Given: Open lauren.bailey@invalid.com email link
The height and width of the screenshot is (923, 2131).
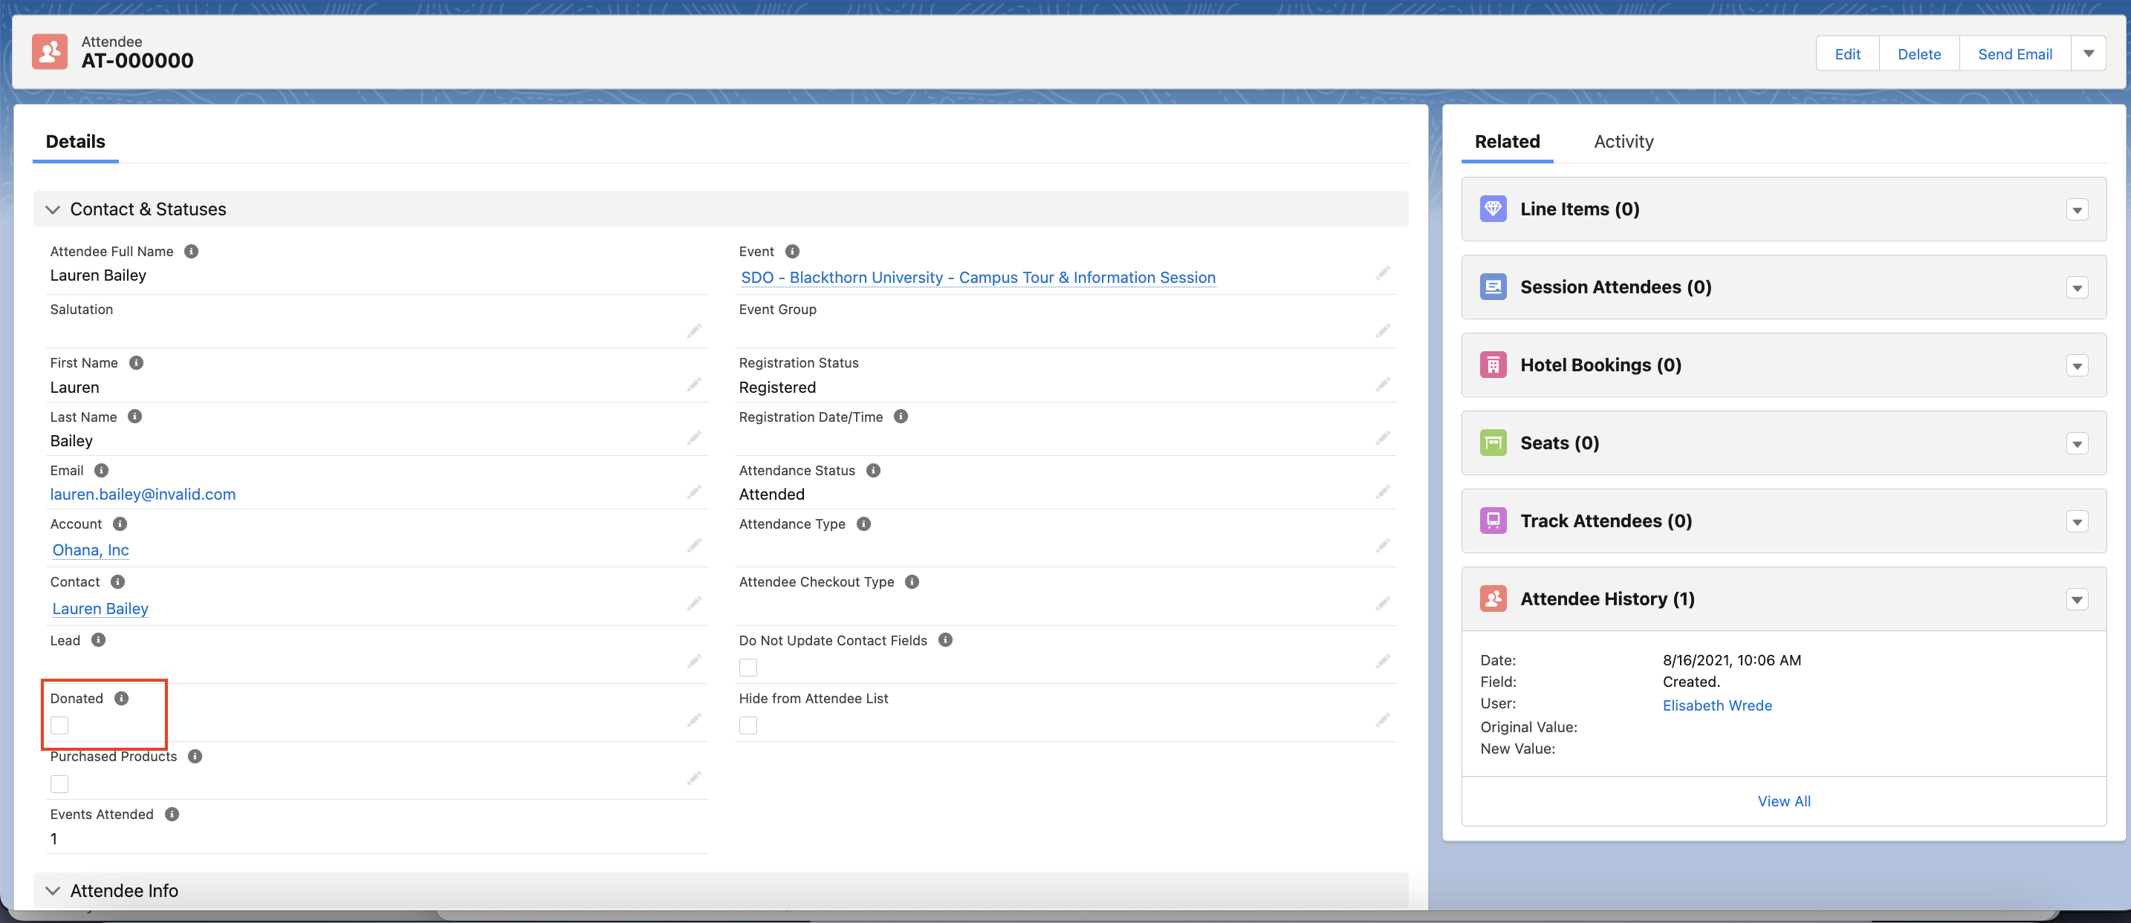Looking at the screenshot, I should (143, 495).
